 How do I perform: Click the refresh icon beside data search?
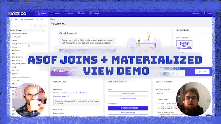[x=38, y=26]
